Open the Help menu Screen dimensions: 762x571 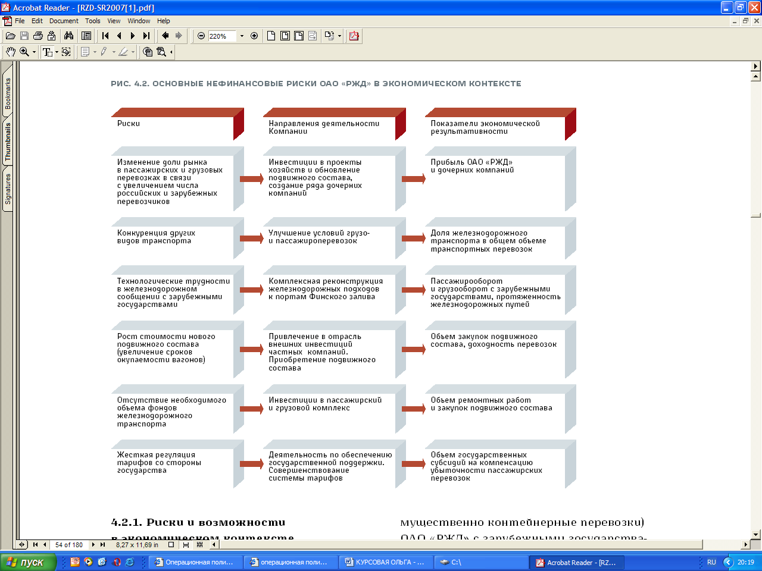click(x=164, y=21)
